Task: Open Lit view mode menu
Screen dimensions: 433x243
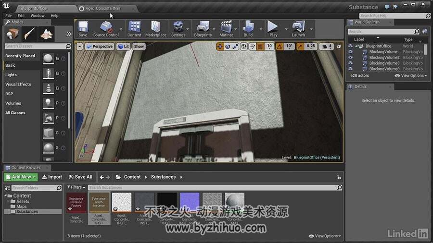Action: [124, 47]
